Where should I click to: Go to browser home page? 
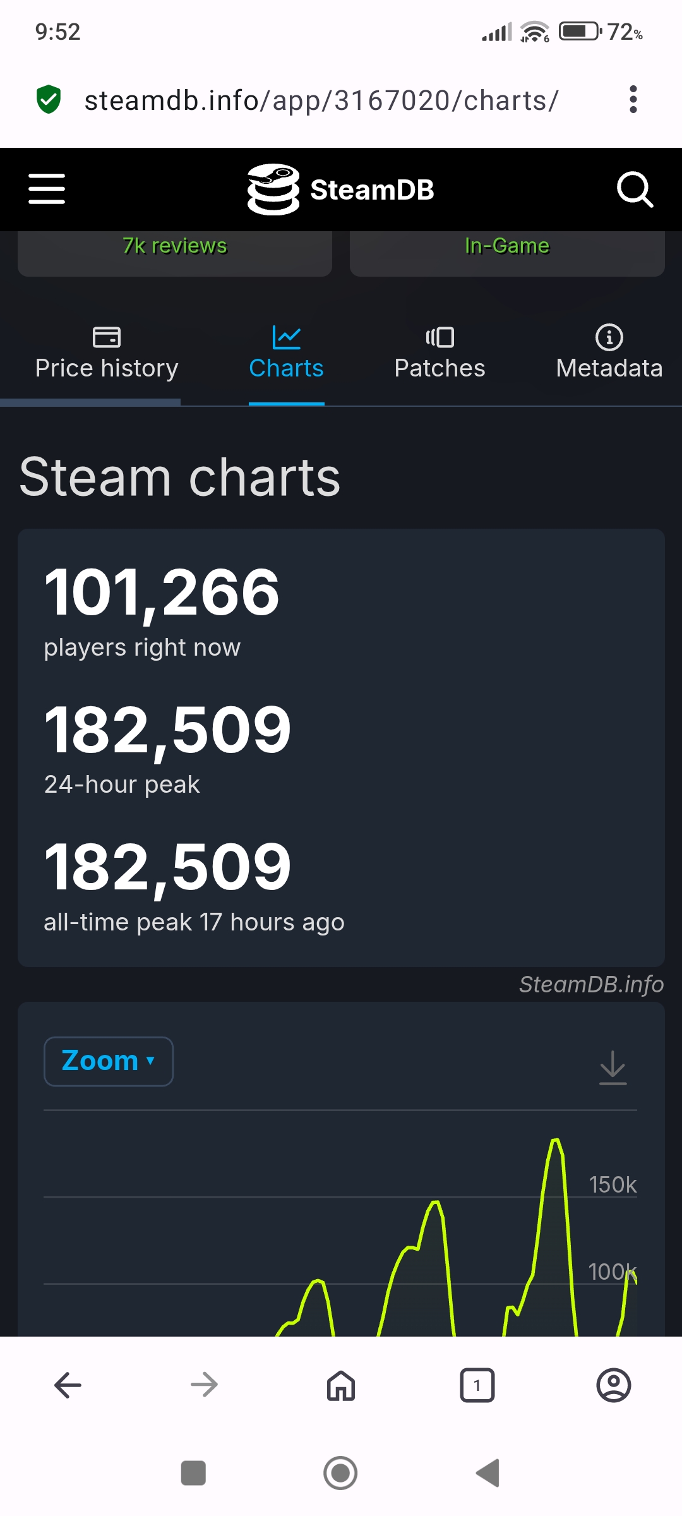pos(341,1386)
